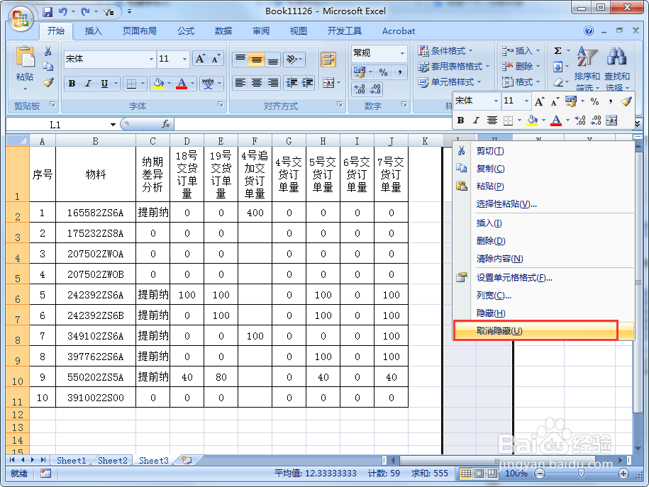Open font size dropdown in ribbon
Image resolution: width=649 pixels, height=487 pixels.
tap(184, 59)
